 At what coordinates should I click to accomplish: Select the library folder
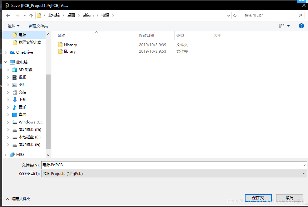[70, 51]
